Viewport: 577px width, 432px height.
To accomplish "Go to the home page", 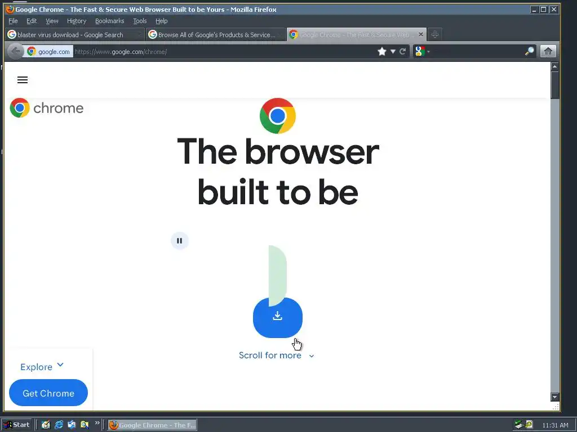I will point(548,51).
